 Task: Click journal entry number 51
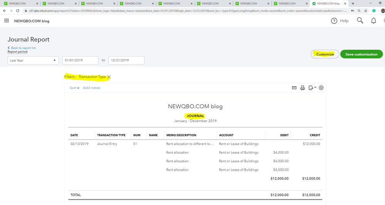pos(135,144)
